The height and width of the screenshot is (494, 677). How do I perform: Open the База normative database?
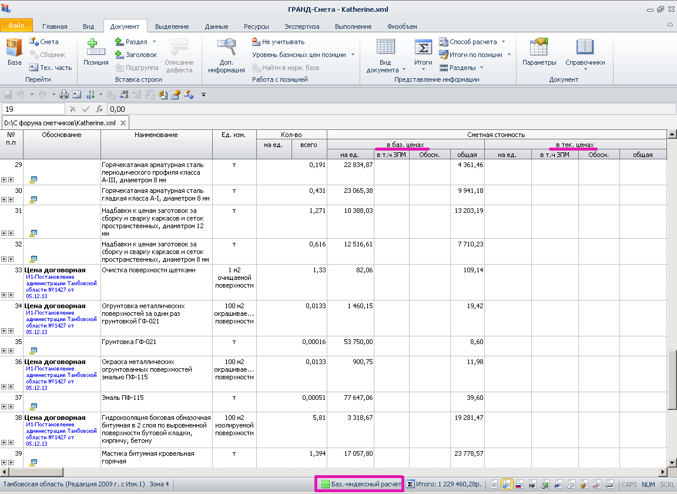click(14, 52)
